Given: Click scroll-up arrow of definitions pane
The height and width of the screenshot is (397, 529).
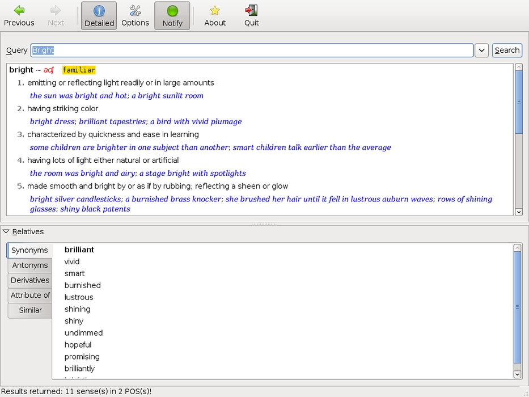Looking at the screenshot, I should tap(518, 67).
